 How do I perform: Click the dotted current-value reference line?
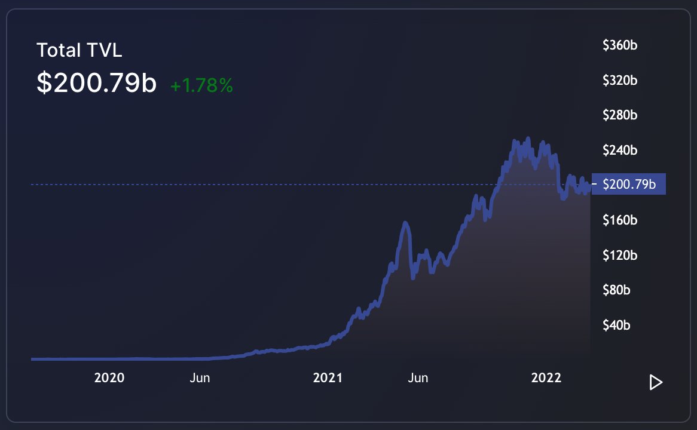click(299, 184)
